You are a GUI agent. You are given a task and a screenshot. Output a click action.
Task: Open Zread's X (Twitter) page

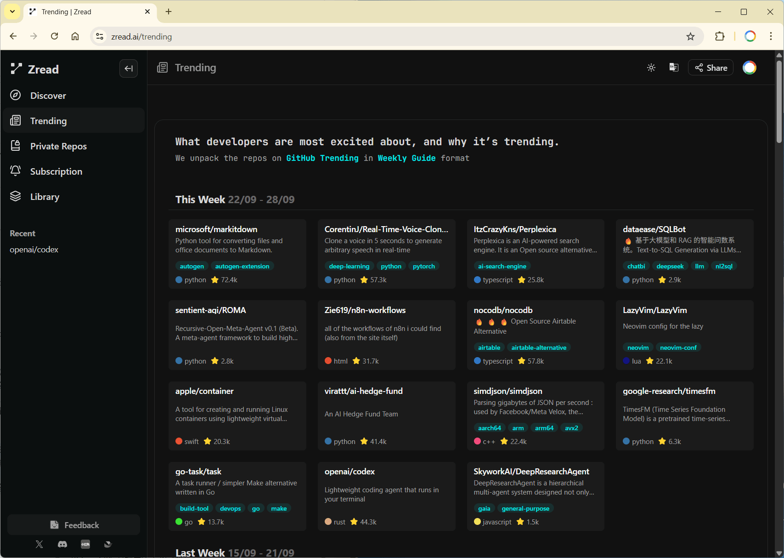pos(39,544)
